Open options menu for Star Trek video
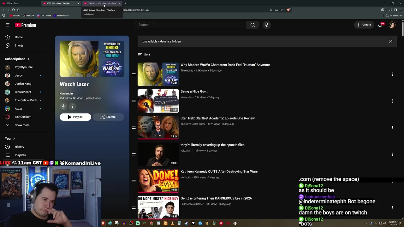 (x=393, y=128)
